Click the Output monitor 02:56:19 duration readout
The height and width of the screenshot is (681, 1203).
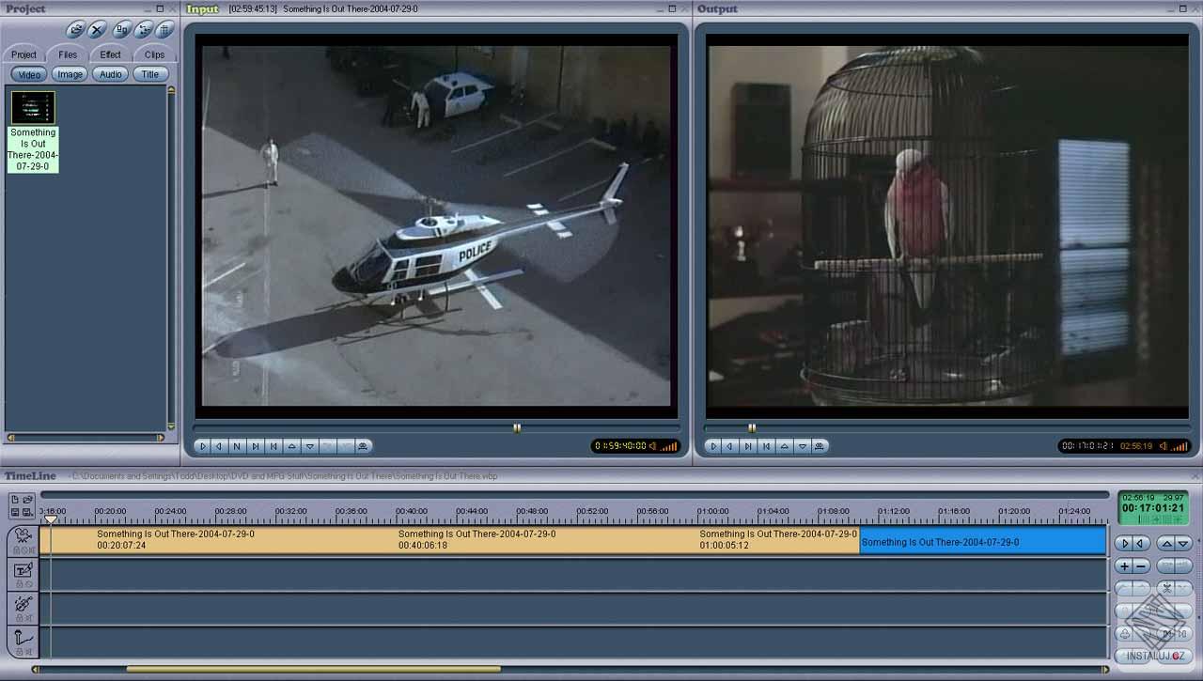coord(1136,446)
